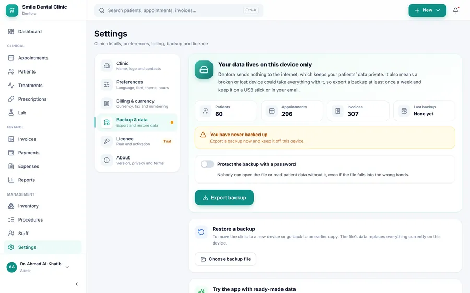This screenshot has width=470, height=293.
Task: Select the Clinic settings tab
Action: 137,66
